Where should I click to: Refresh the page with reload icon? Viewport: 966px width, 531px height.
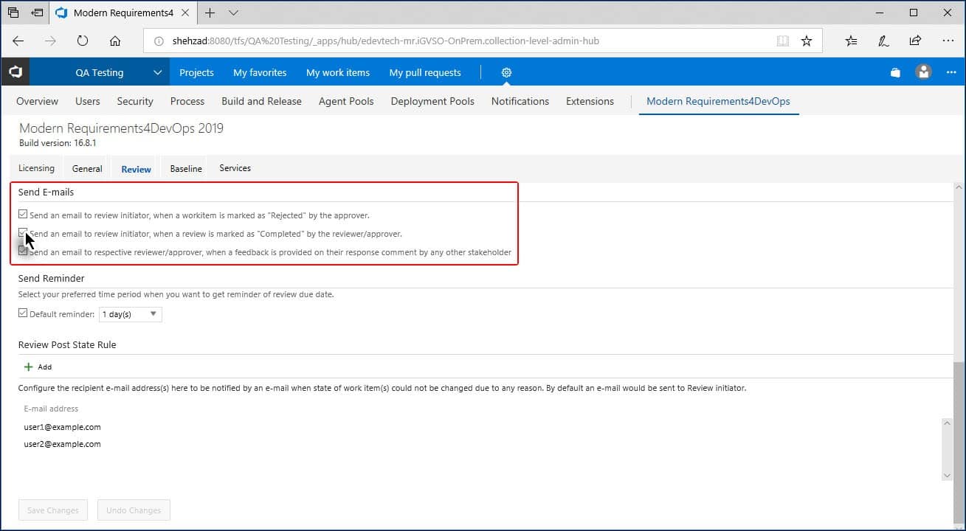pyautogui.click(x=83, y=41)
